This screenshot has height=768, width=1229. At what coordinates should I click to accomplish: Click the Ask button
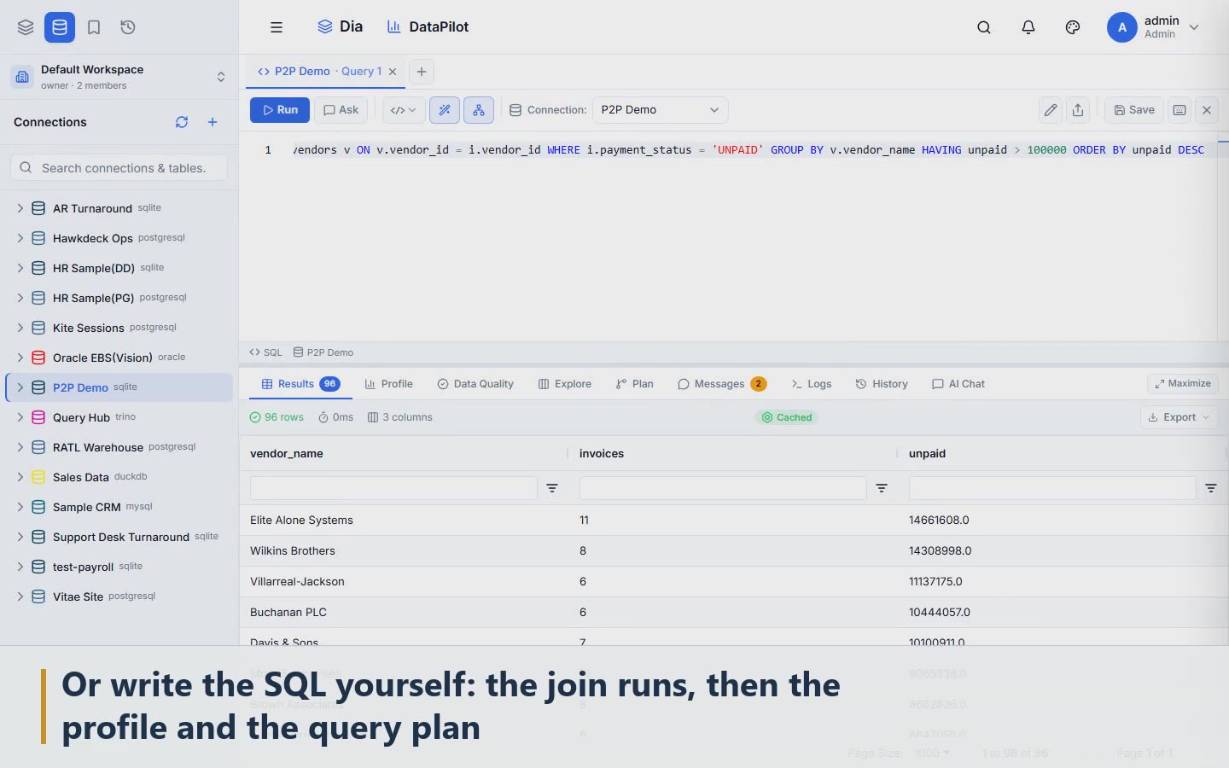click(x=341, y=110)
